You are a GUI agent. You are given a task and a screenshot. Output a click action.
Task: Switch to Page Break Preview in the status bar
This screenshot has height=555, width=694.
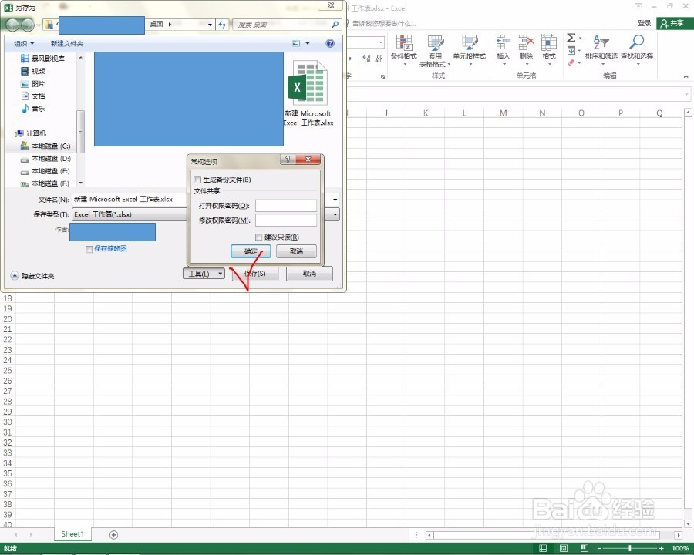point(585,548)
